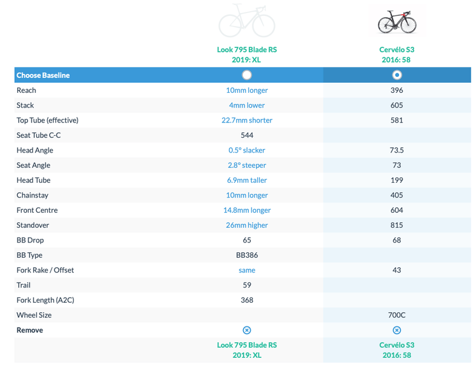Click the Remove row label

[x=30, y=330]
